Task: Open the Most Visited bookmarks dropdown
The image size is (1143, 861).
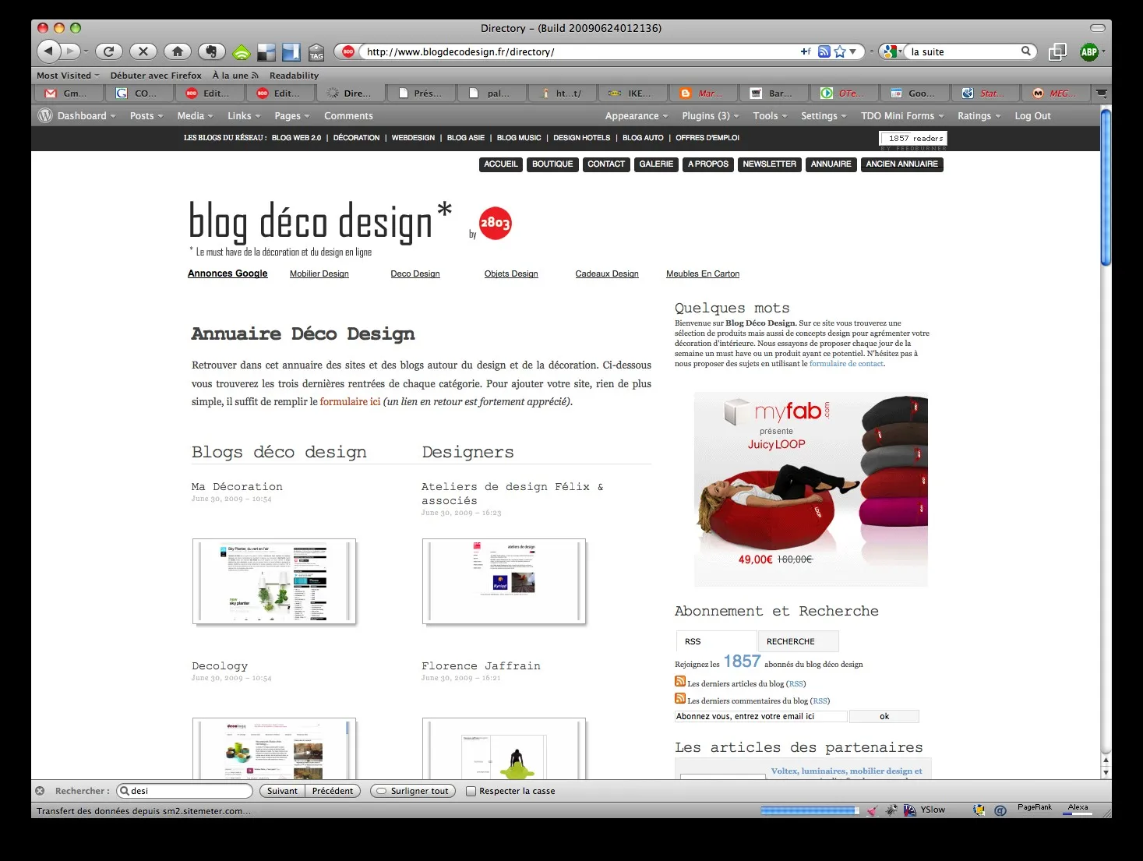Action: click(68, 76)
